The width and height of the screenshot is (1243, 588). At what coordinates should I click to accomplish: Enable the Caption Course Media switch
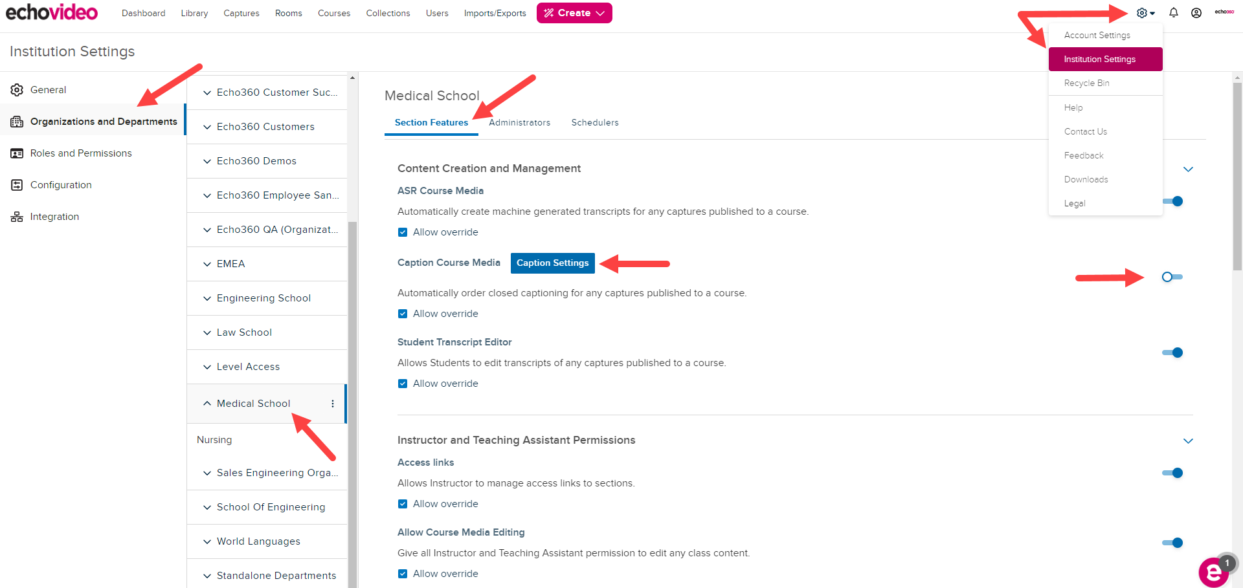(1172, 277)
